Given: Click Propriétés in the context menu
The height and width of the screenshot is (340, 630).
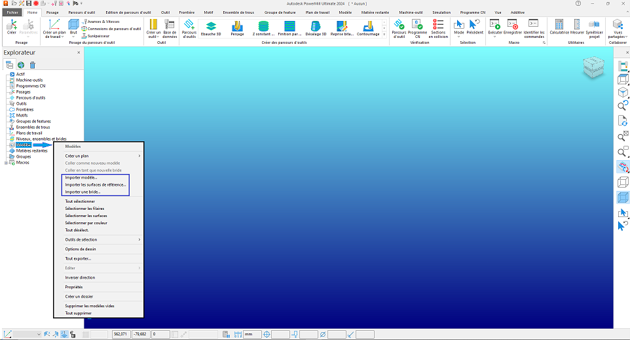Looking at the screenshot, I should 74,287.
